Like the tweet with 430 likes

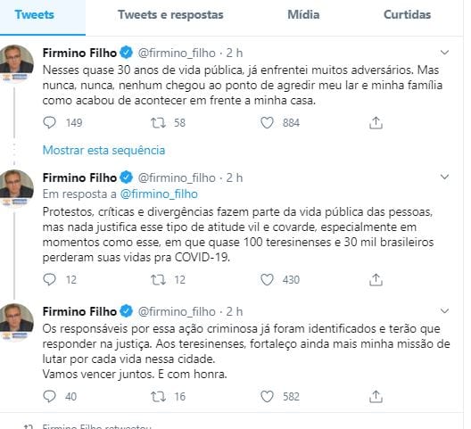point(267,279)
